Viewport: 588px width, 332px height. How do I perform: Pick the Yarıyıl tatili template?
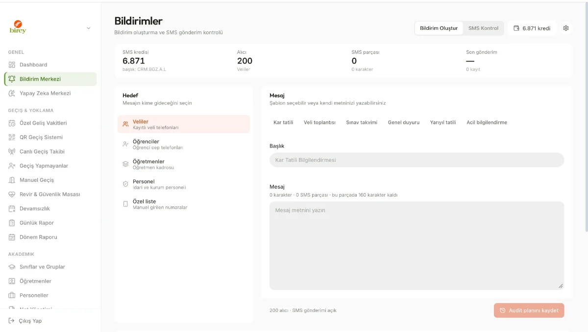pos(443,122)
